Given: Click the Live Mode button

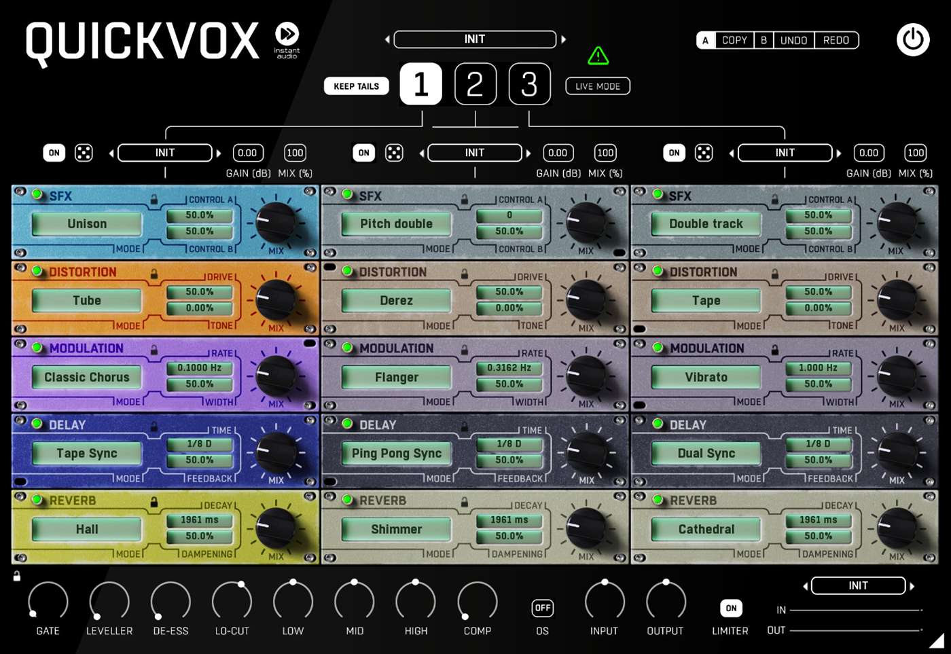Looking at the screenshot, I should [598, 86].
